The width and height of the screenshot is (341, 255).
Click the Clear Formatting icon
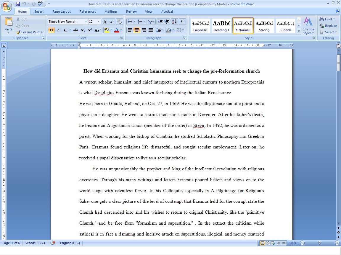119,22
